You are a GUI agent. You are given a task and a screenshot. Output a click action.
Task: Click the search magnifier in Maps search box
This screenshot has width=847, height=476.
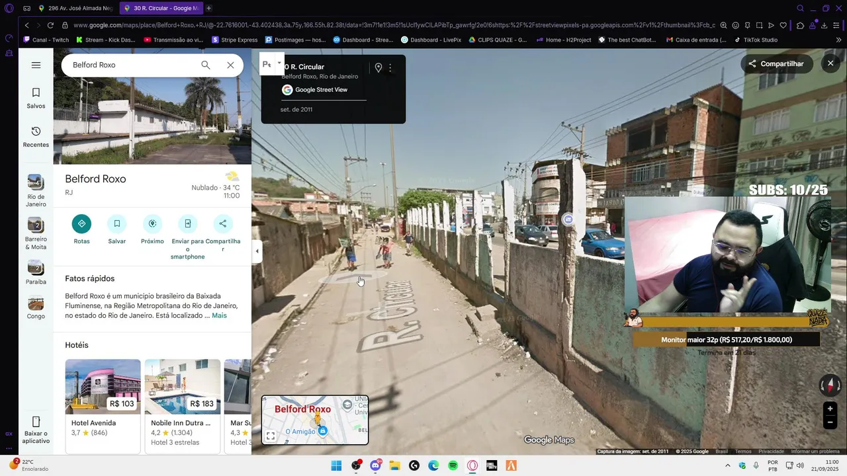(x=206, y=65)
